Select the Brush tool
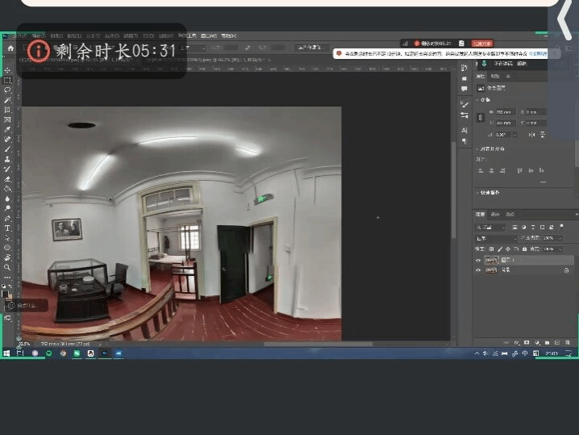Image resolution: width=579 pixels, height=435 pixels. 7,148
